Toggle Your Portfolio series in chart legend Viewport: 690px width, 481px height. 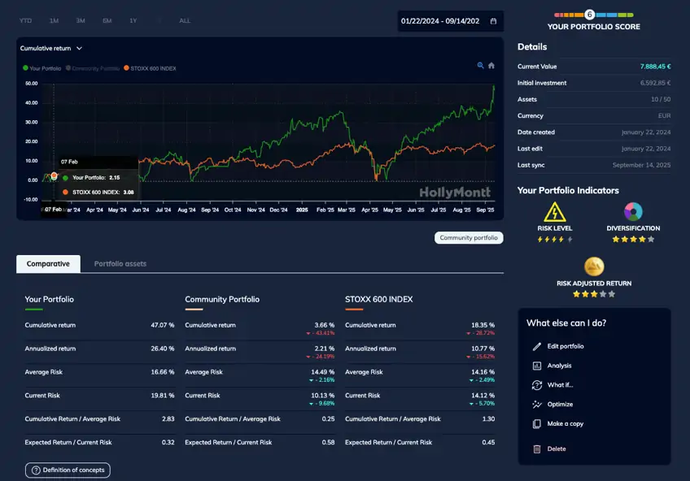coord(41,68)
